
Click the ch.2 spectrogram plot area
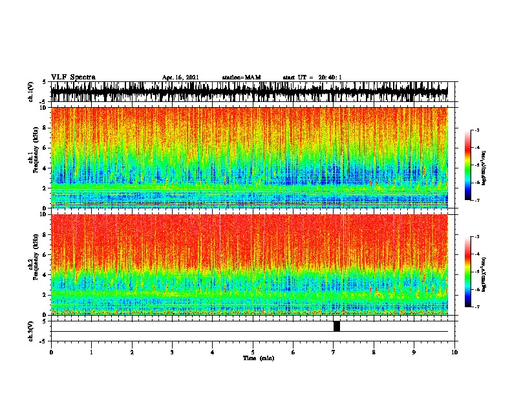(x=250, y=265)
